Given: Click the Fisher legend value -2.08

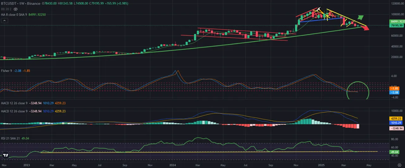Looking at the screenshot, I should click(17, 71).
